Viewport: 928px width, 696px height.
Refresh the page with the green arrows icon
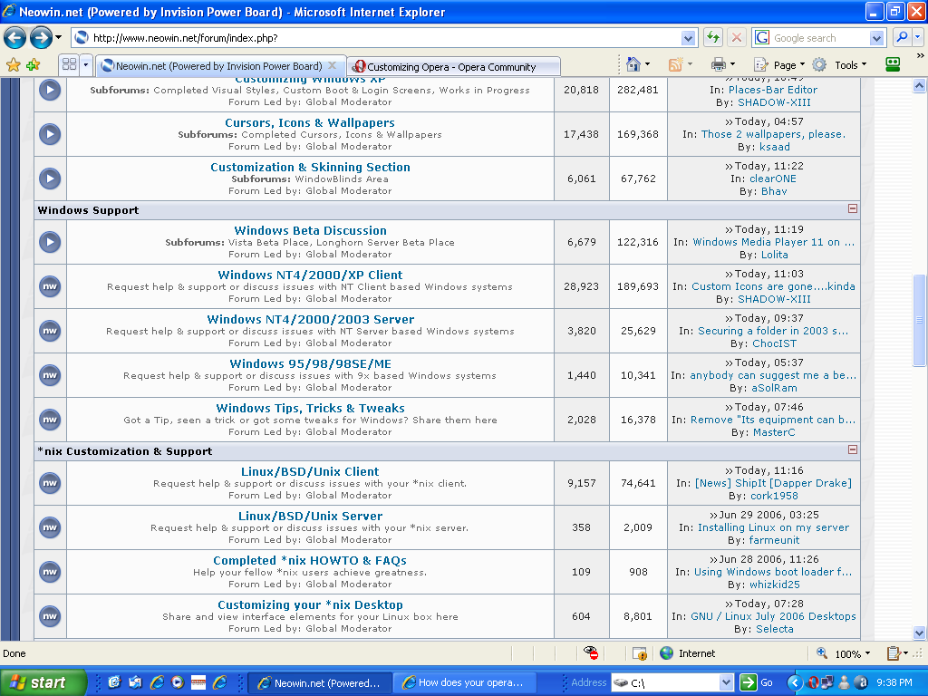[713, 38]
